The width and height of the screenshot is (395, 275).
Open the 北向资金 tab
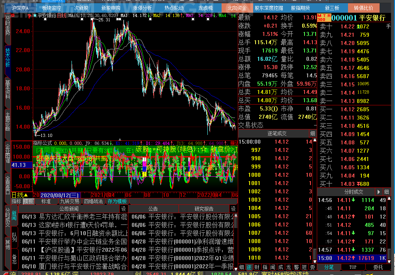(x=237, y=8)
